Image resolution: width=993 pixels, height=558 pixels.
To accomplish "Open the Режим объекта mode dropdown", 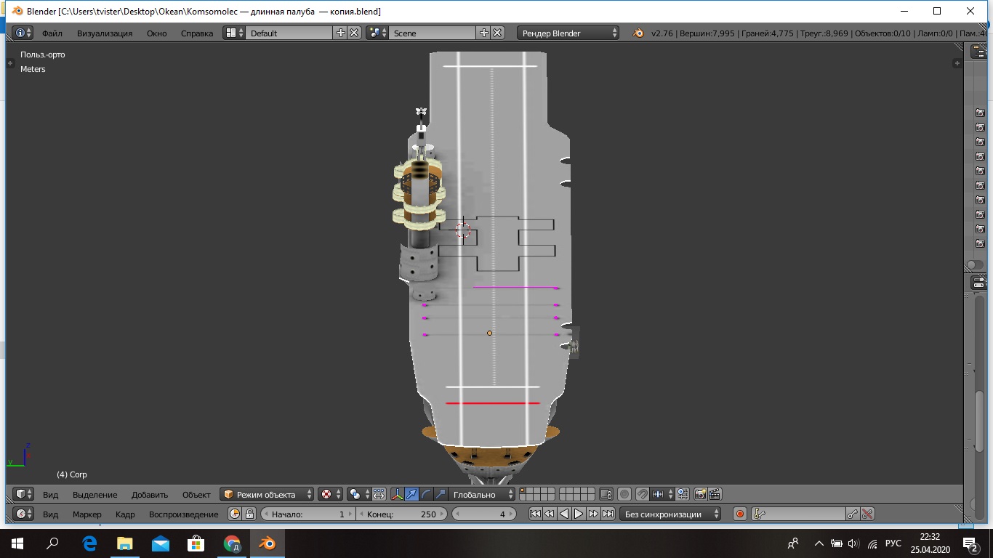I will (x=267, y=494).
